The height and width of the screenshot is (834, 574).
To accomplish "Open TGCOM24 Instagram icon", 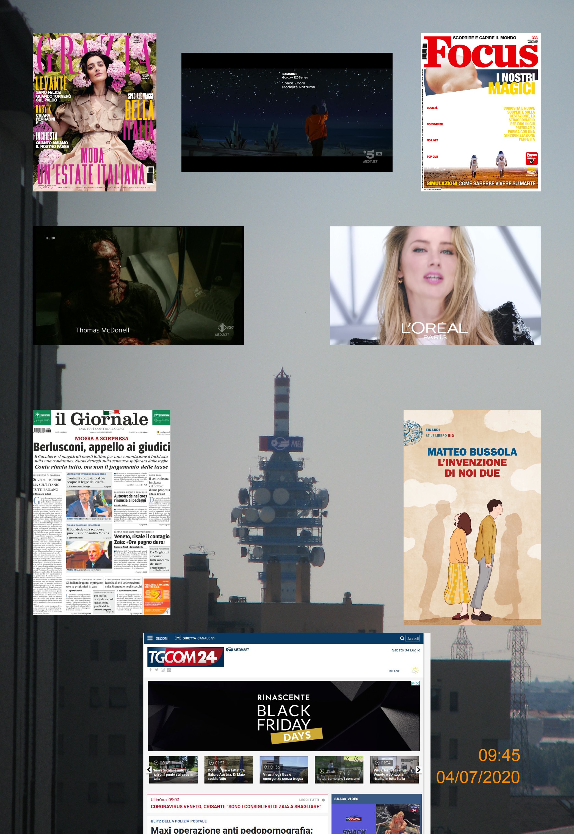I will point(162,670).
